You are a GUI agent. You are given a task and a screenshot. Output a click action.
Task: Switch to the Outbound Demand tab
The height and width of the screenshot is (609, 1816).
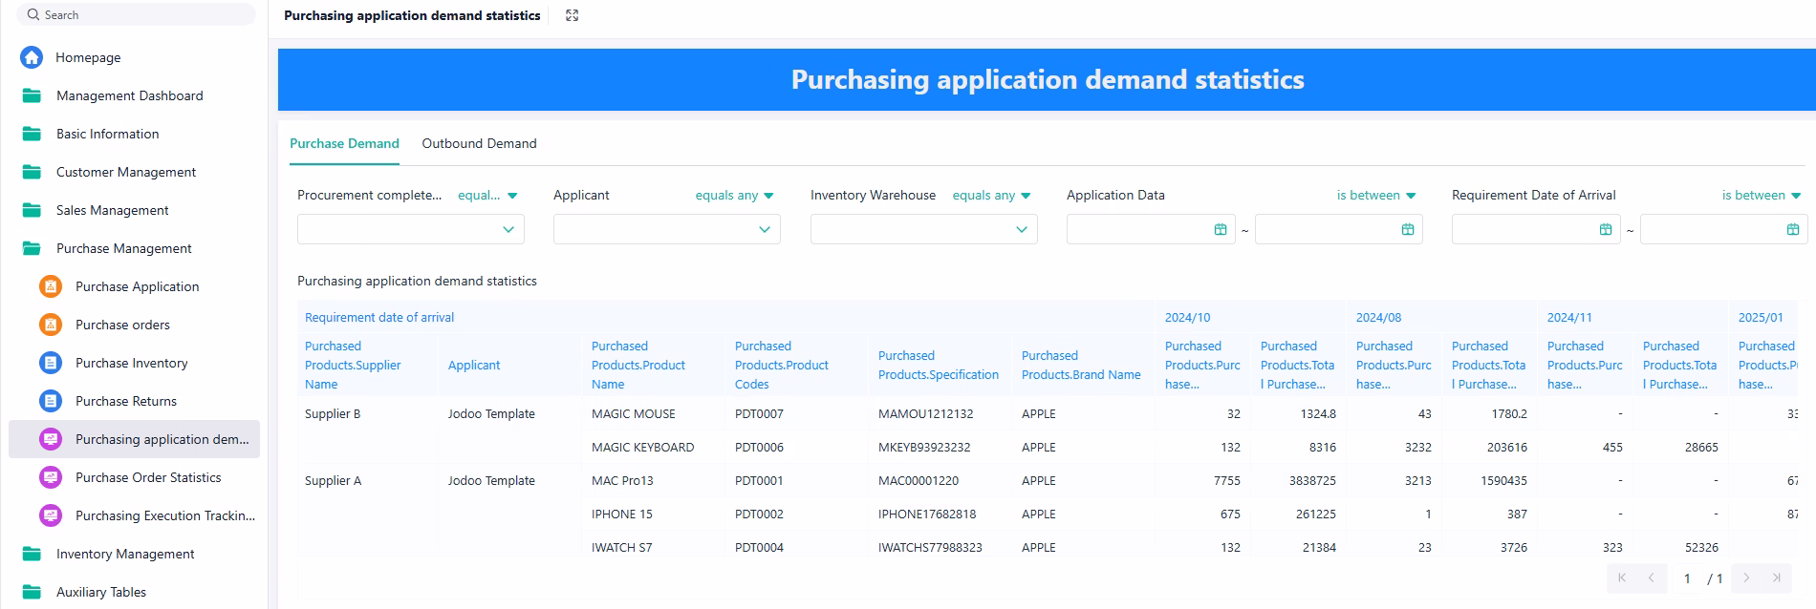[479, 143]
